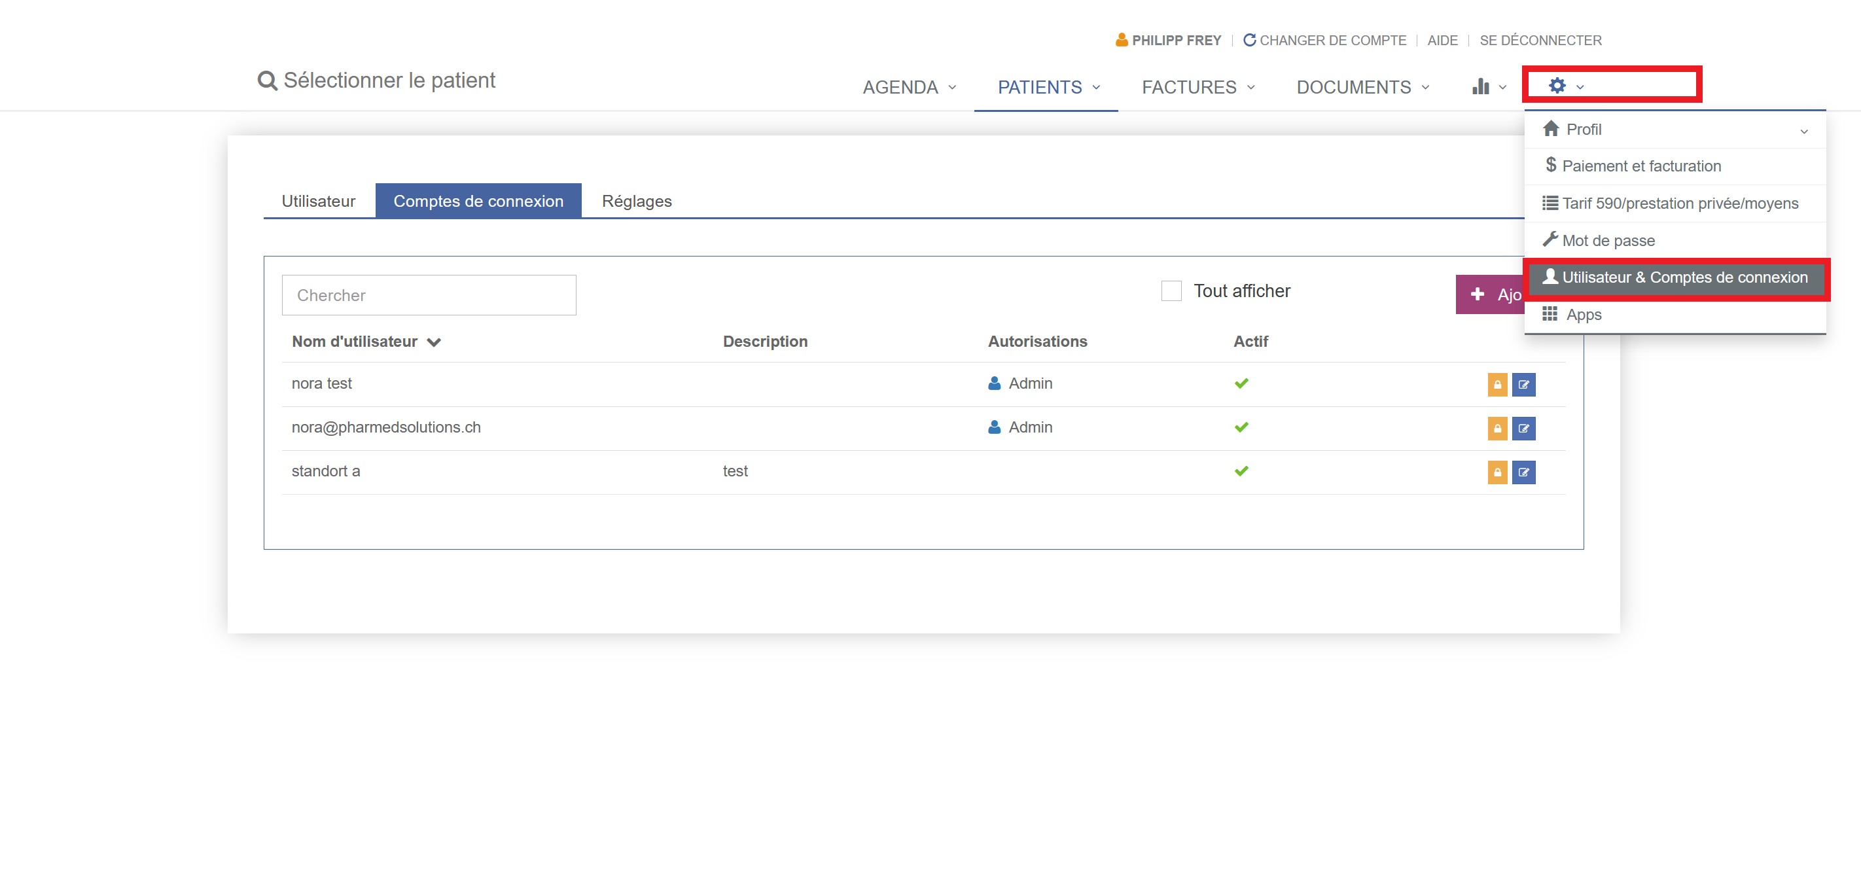Click SE DÉCONNECTER to log out
This screenshot has height=869, width=1861.
pyautogui.click(x=1540, y=41)
